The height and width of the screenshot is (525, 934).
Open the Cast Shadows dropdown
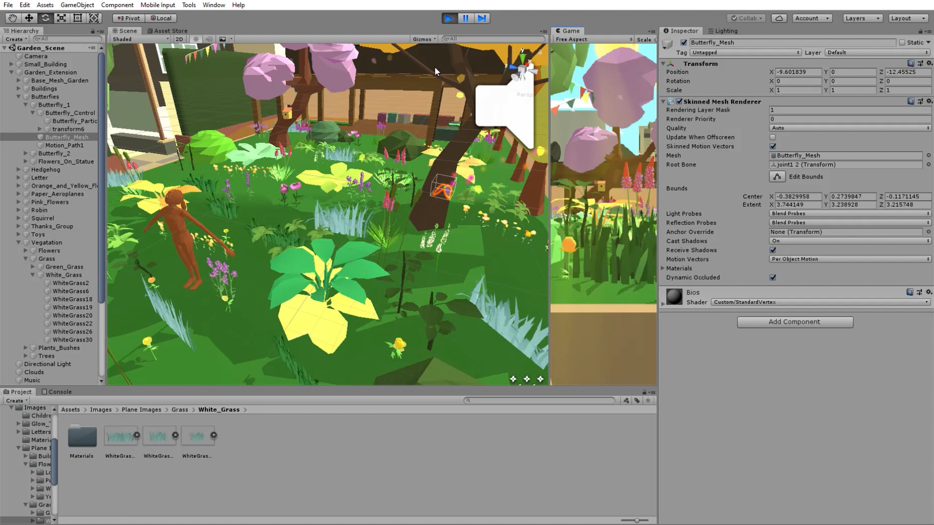(x=849, y=241)
